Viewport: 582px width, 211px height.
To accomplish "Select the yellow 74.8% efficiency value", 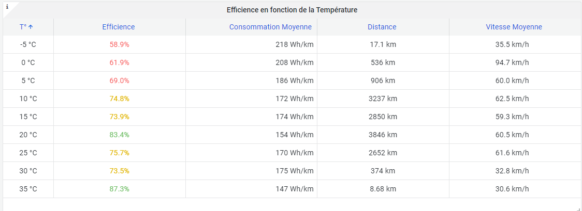I will [x=119, y=99].
